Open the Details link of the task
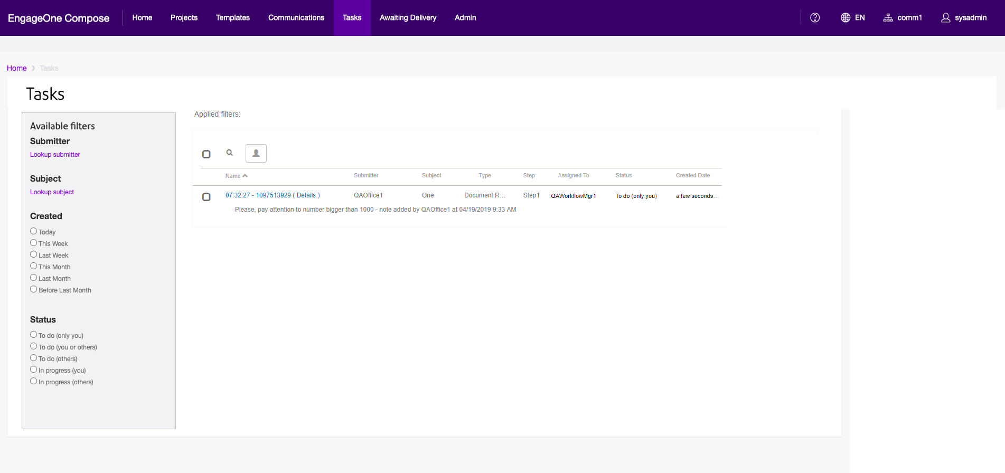 pos(306,195)
